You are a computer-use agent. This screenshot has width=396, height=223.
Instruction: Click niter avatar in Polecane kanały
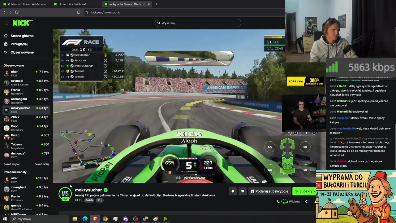(x=6, y=180)
